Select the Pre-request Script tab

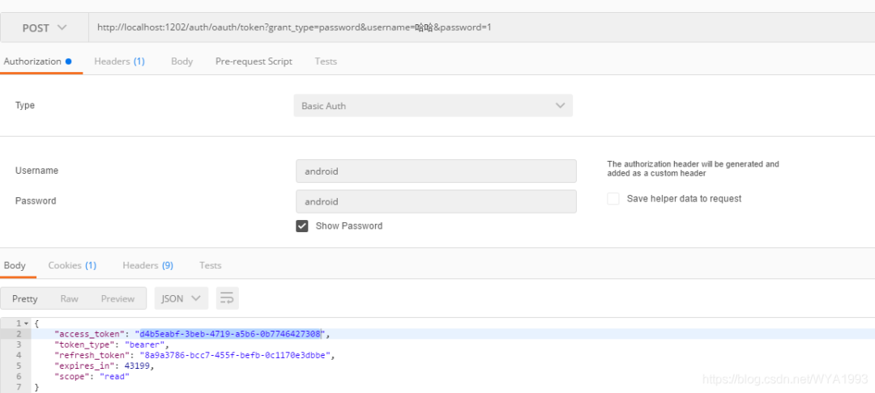pyautogui.click(x=254, y=61)
